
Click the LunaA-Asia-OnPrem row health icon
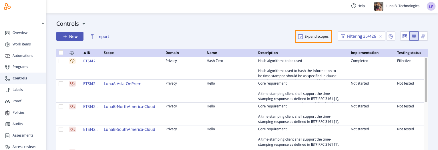tap(72, 84)
